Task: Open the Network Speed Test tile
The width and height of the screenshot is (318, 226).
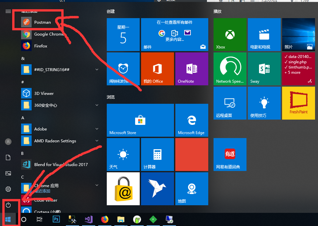Action: [x=230, y=69]
